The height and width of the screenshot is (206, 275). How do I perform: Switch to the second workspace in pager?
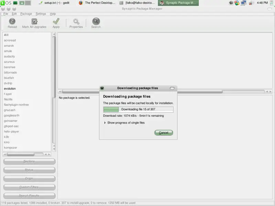click(28, 3)
